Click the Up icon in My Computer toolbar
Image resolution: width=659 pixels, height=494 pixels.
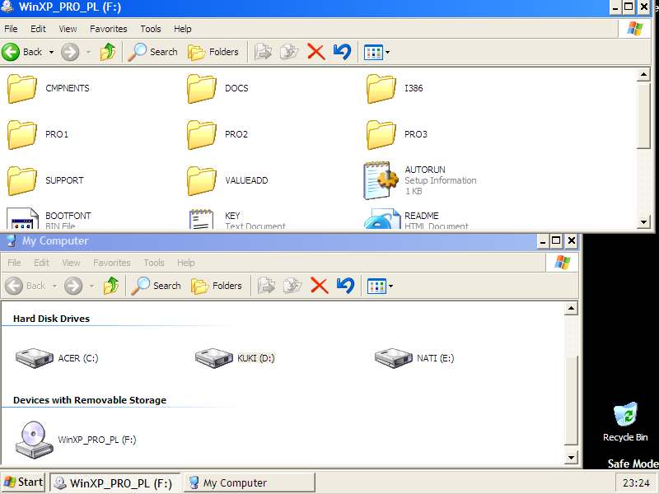(111, 286)
